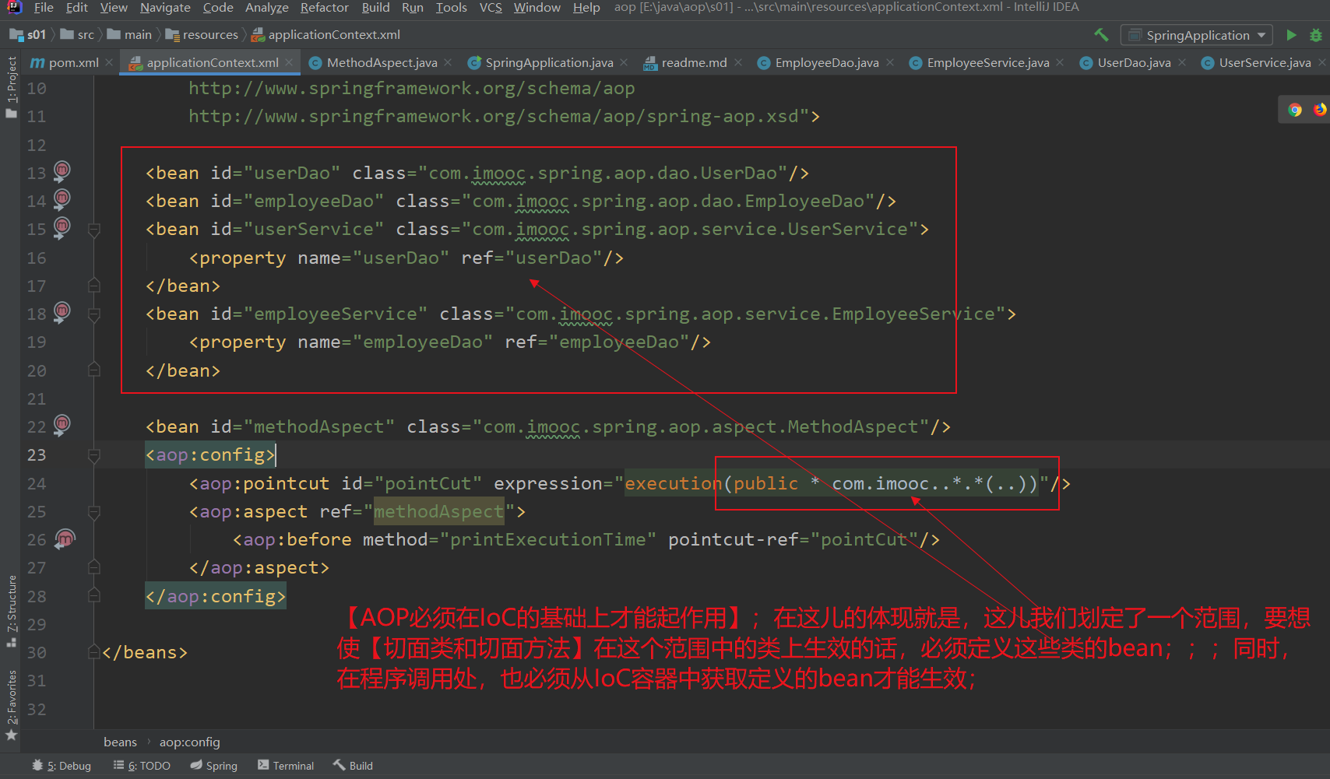Viewport: 1330px width, 779px height.
Task: Switch to the EmployeeService.java tab
Action: tap(985, 62)
